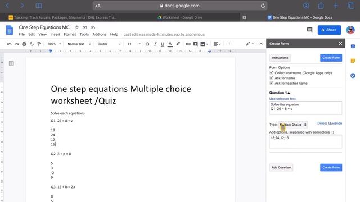Click the blue Share button

[329, 30]
